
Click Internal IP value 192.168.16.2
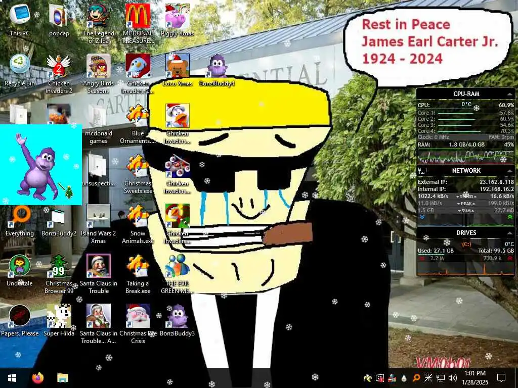[497, 189]
